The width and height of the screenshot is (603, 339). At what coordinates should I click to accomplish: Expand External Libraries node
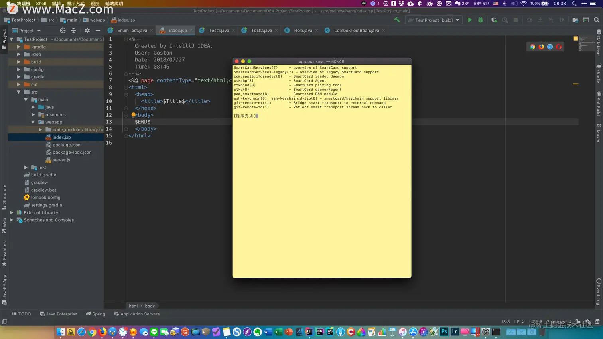pyautogui.click(x=12, y=213)
